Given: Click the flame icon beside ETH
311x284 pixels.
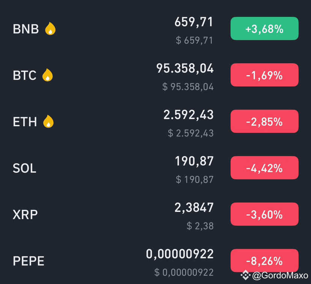Looking at the screenshot, I should [x=48, y=121].
